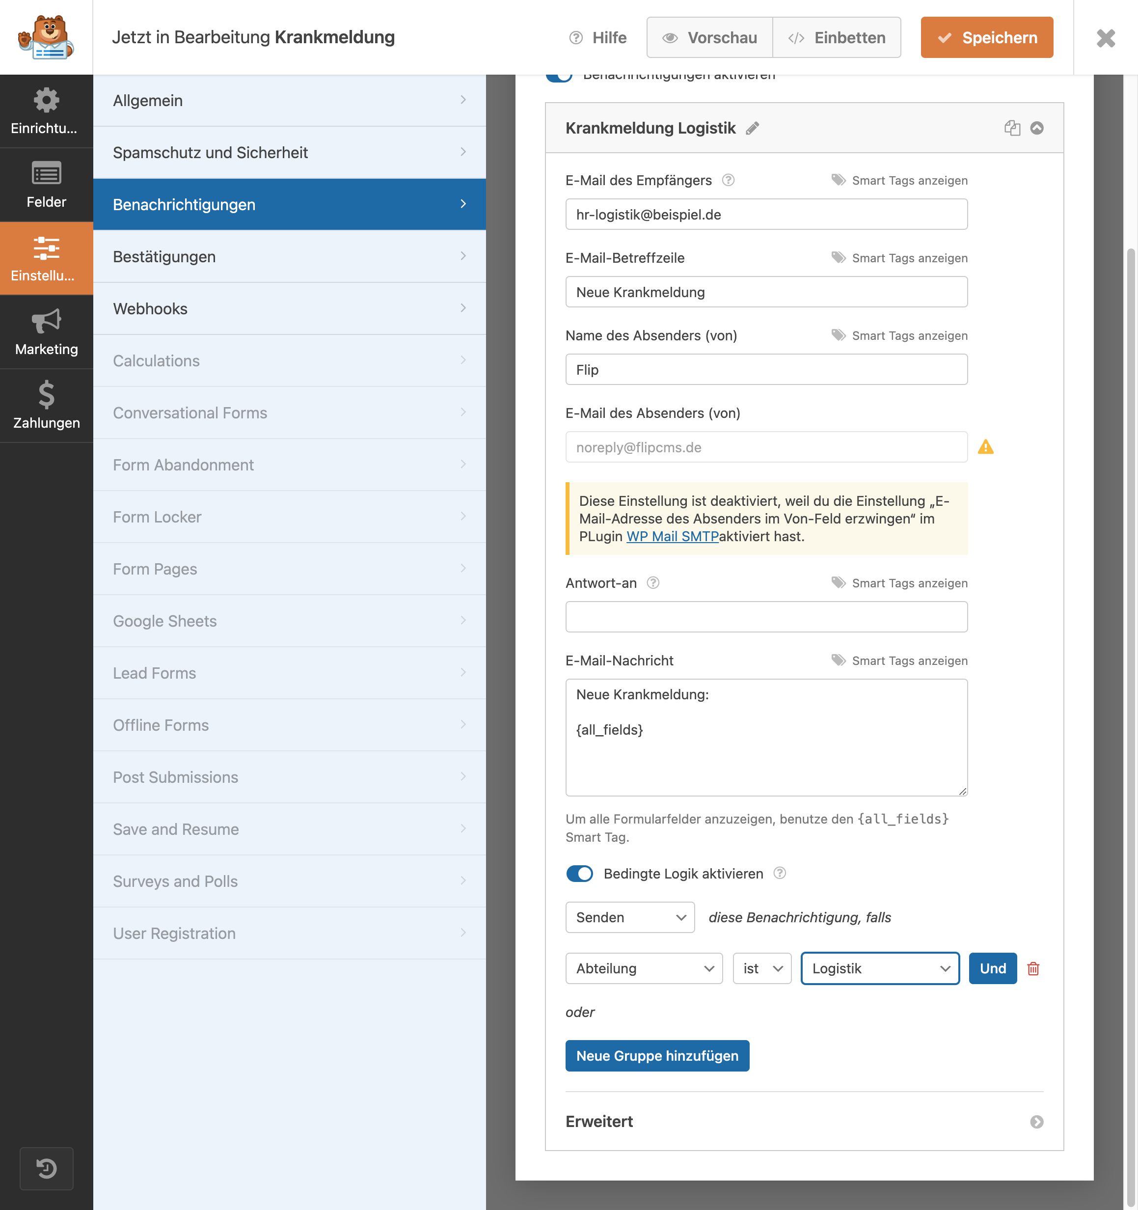The width and height of the screenshot is (1138, 1210).
Task: Open the Logistik value dropdown
Action: click(880, 968)
